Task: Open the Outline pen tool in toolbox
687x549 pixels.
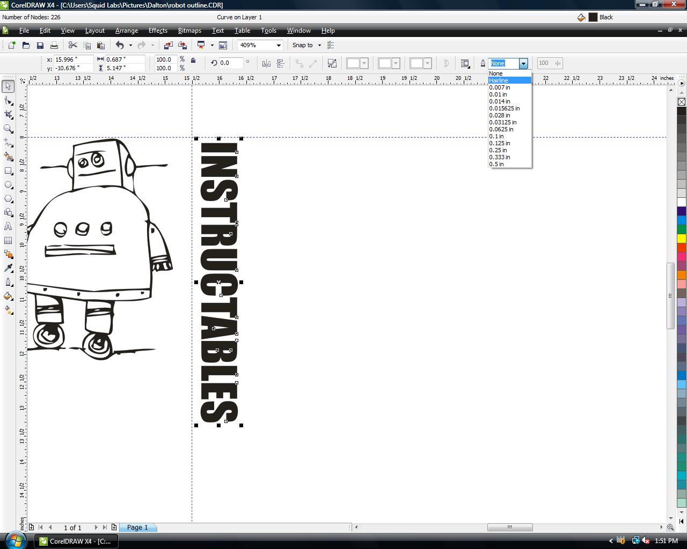Action: pos(8,283)
